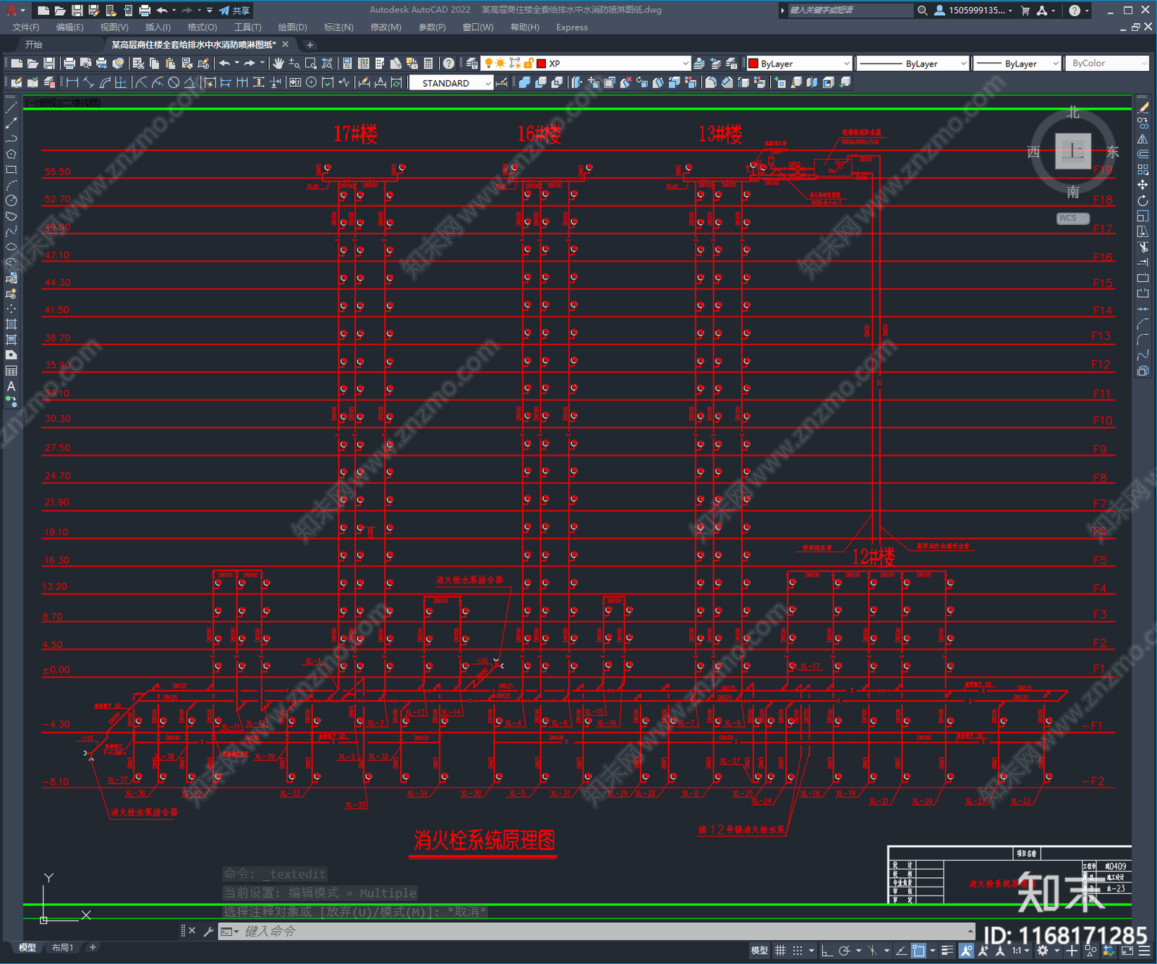Click the red XP layer color swatch

pyautogui.click(x=541, y=64)
